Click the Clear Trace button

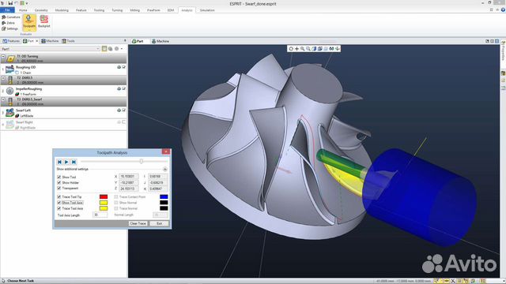click(138, 223)
